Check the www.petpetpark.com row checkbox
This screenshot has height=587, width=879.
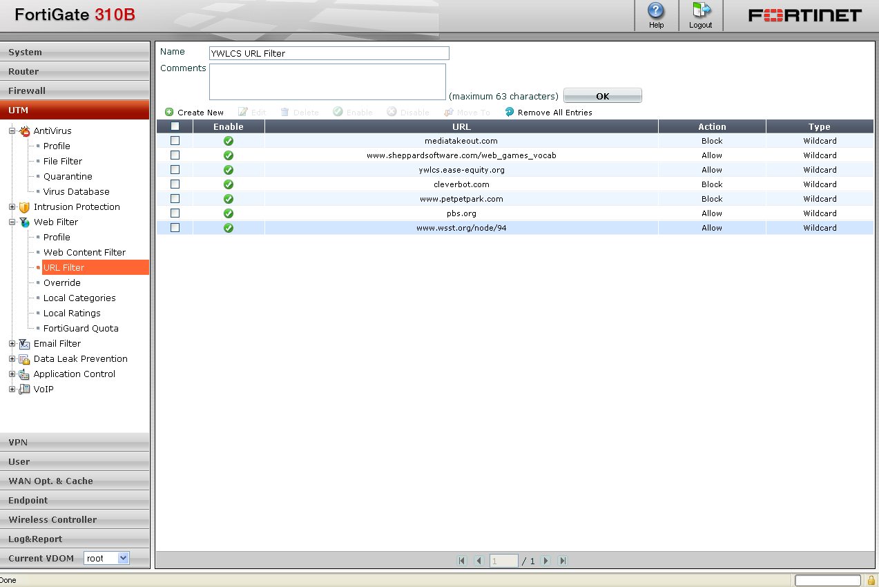click(175, 198)
